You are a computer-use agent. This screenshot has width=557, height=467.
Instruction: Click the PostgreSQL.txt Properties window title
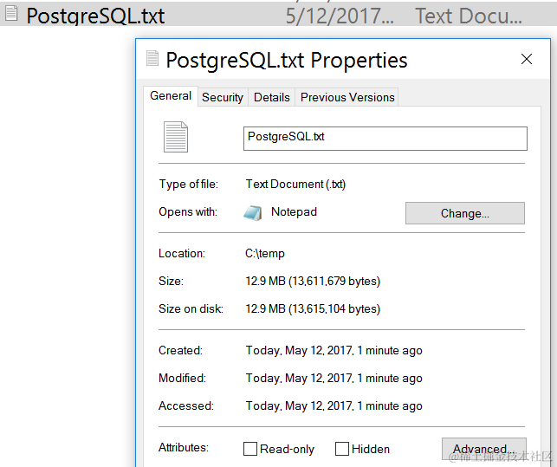pyautogui.click(x=287, y=60)
